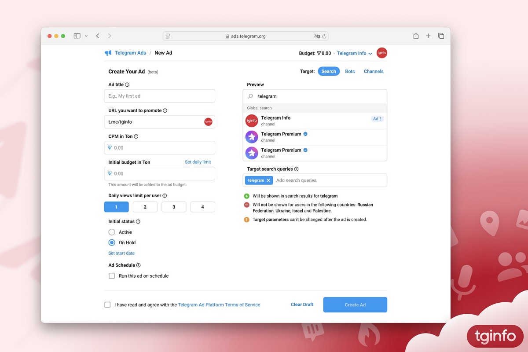The image size is (528, 352).
Task: Click Set start date link
Action: click(121, 253)
